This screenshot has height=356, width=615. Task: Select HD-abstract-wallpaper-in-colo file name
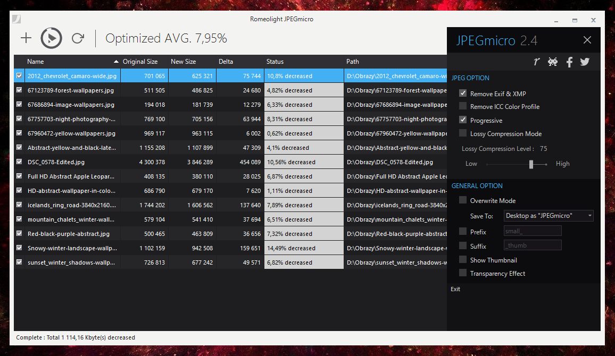pos(71,191)
